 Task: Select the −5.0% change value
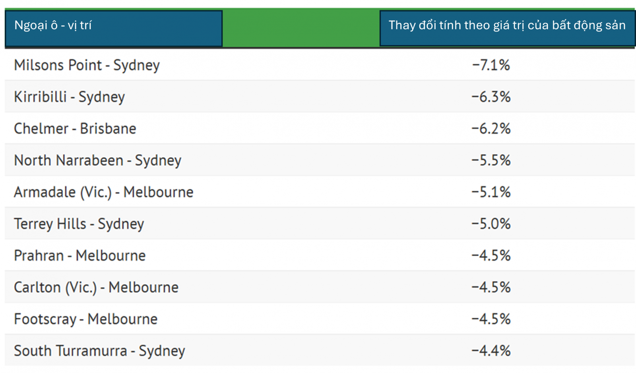(491, 224)
